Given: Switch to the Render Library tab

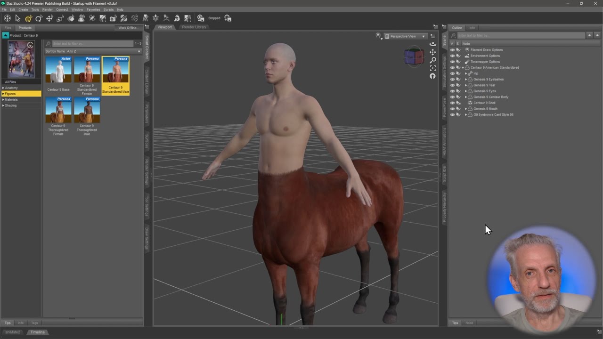Looking at the screenshot, I should coord(194,27).
